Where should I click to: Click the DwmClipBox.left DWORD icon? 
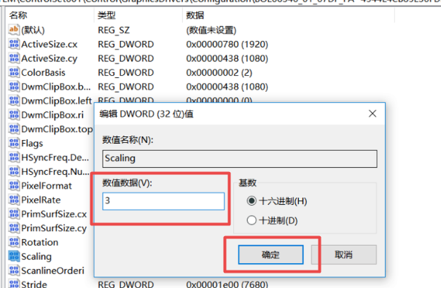tap(14, 101)
